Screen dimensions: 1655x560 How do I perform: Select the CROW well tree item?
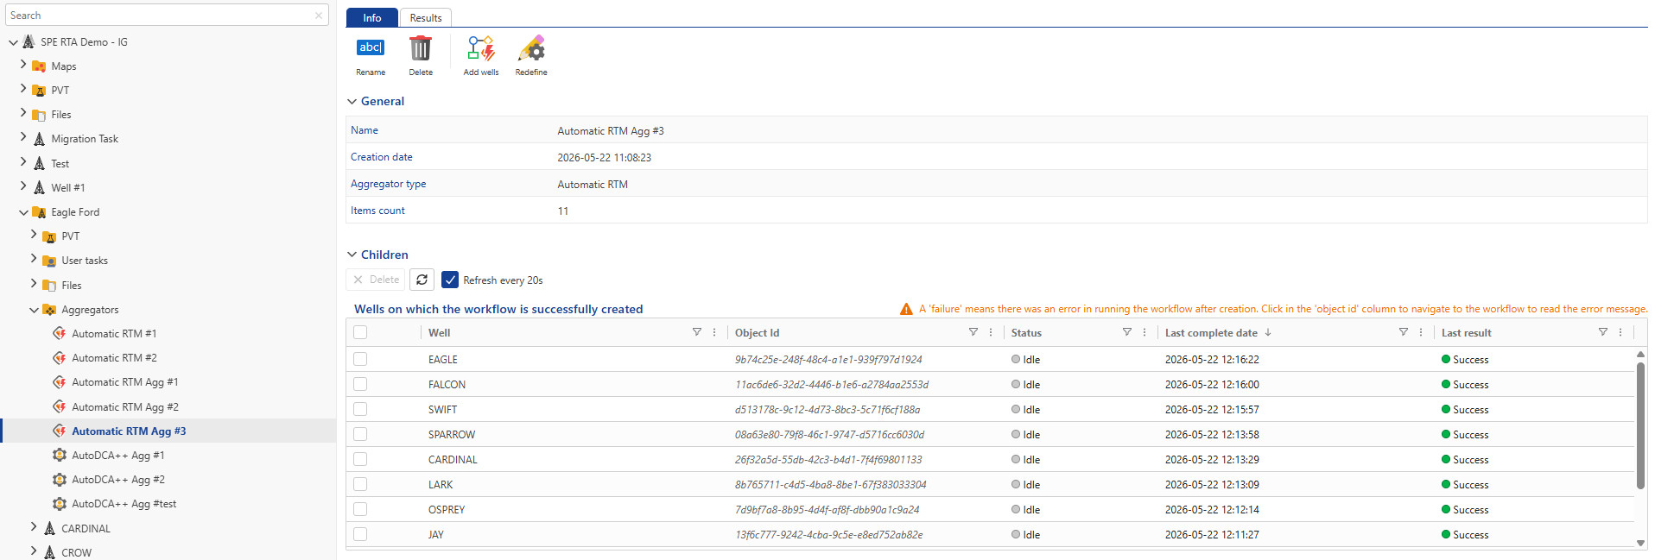click(x=76, y=552)
